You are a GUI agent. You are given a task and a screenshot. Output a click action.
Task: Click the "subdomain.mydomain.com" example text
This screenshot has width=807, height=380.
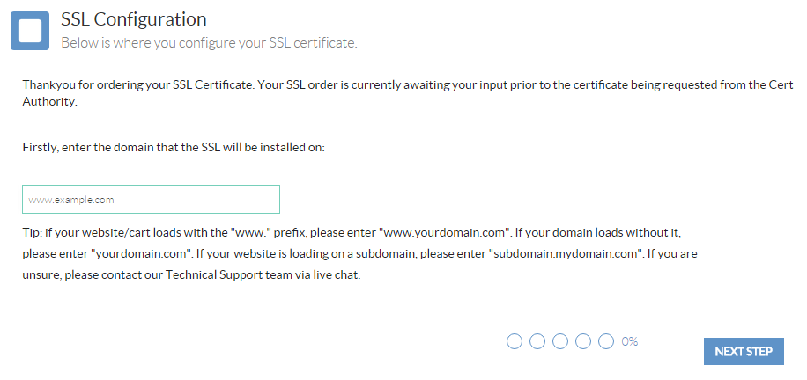(566, 254)
